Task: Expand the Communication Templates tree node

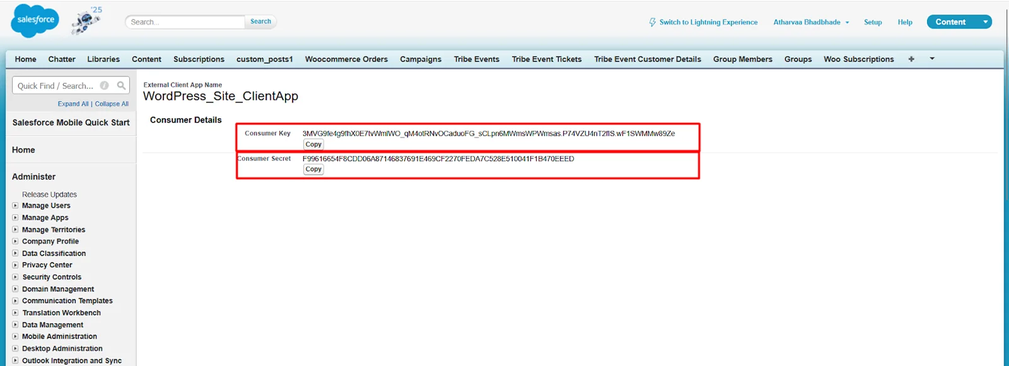Action: (15, 301)
